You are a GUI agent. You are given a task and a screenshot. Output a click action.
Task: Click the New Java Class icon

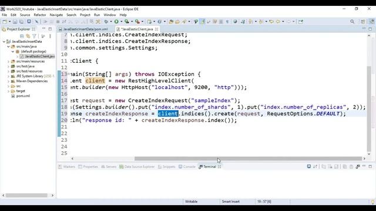coord(160,22)
